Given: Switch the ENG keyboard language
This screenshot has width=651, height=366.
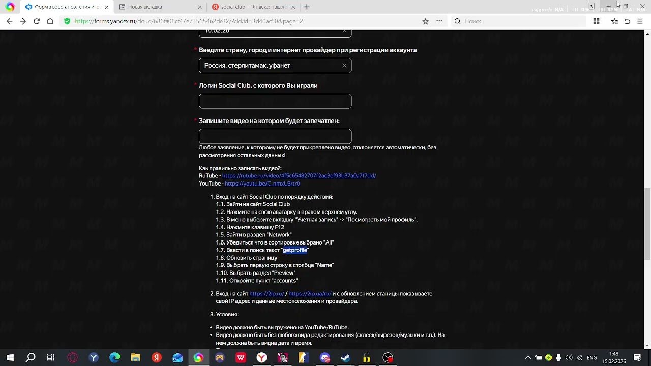Looking at the screenshot, I should [x=591, y=358].
